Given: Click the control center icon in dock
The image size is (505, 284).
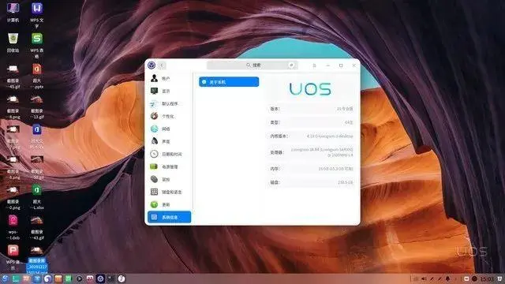Looking at the screenshot, I should tap(100, 278).
